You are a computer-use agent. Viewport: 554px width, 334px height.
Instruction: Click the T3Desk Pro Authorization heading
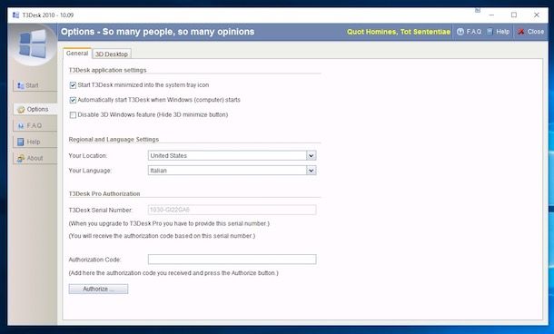coord(104,194)
